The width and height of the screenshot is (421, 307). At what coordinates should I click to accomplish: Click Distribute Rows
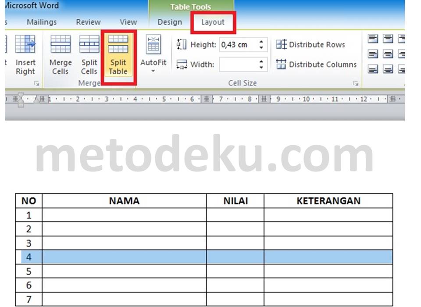310,45
